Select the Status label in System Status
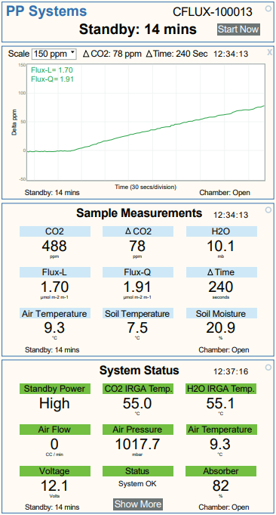276x515 pixels. click(138, 471)
